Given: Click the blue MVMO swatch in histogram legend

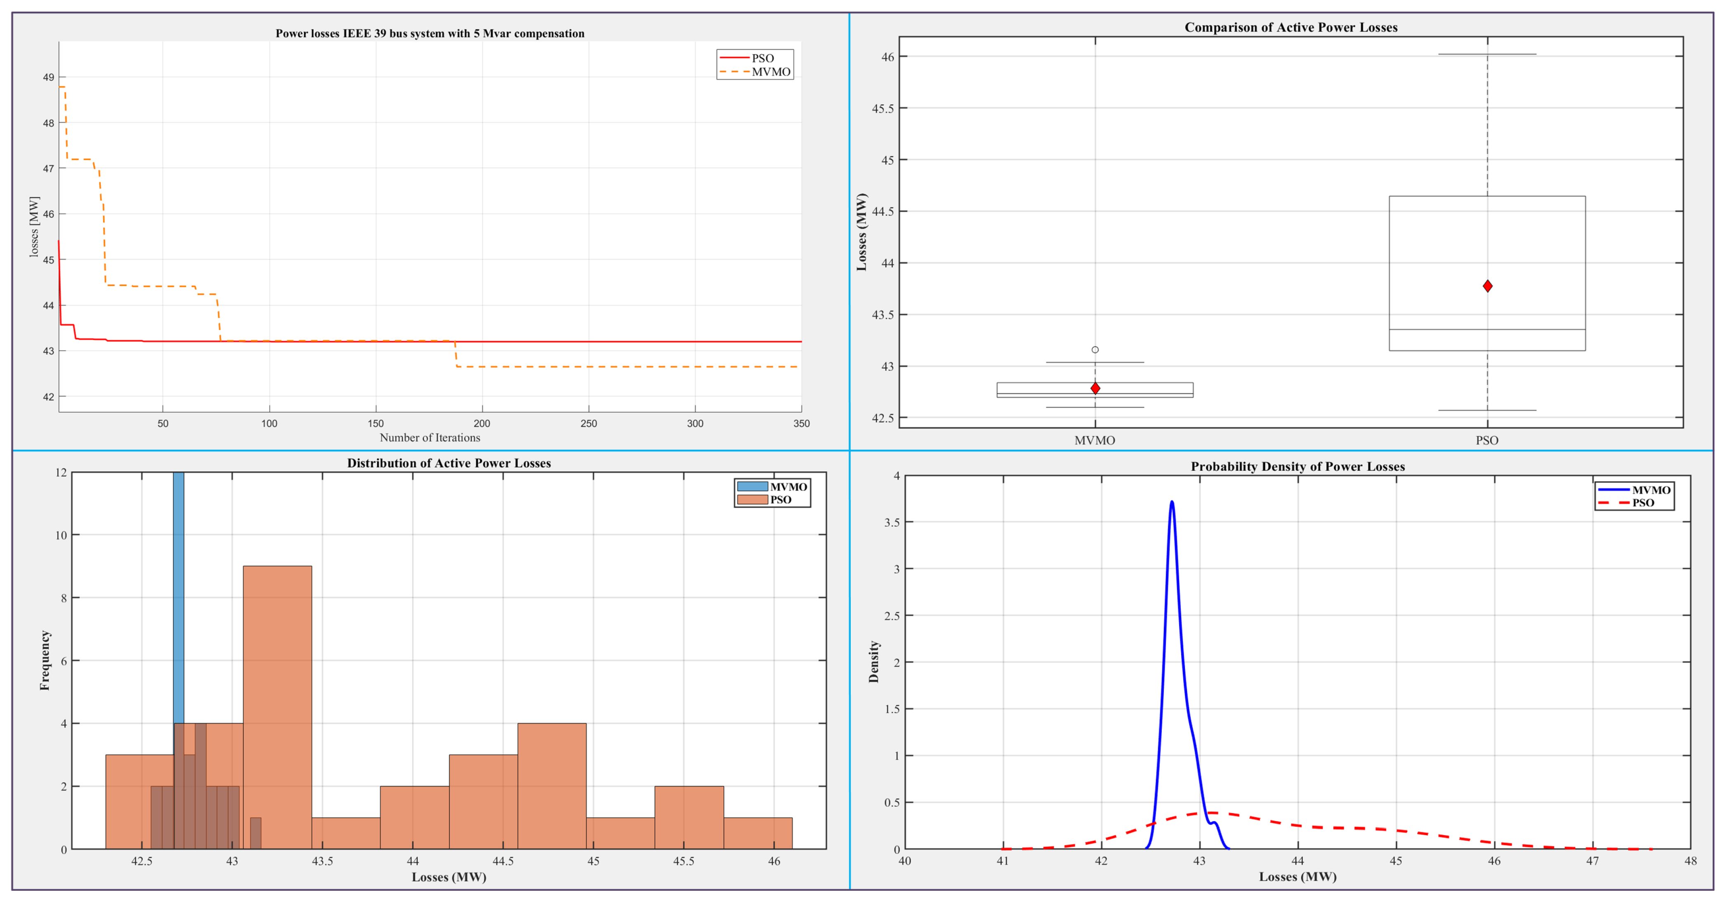Looking at the screenshot, I should point(752,487).
